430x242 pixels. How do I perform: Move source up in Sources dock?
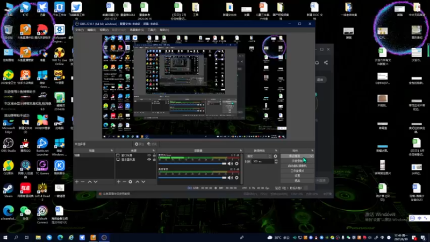tap(138, 182)
